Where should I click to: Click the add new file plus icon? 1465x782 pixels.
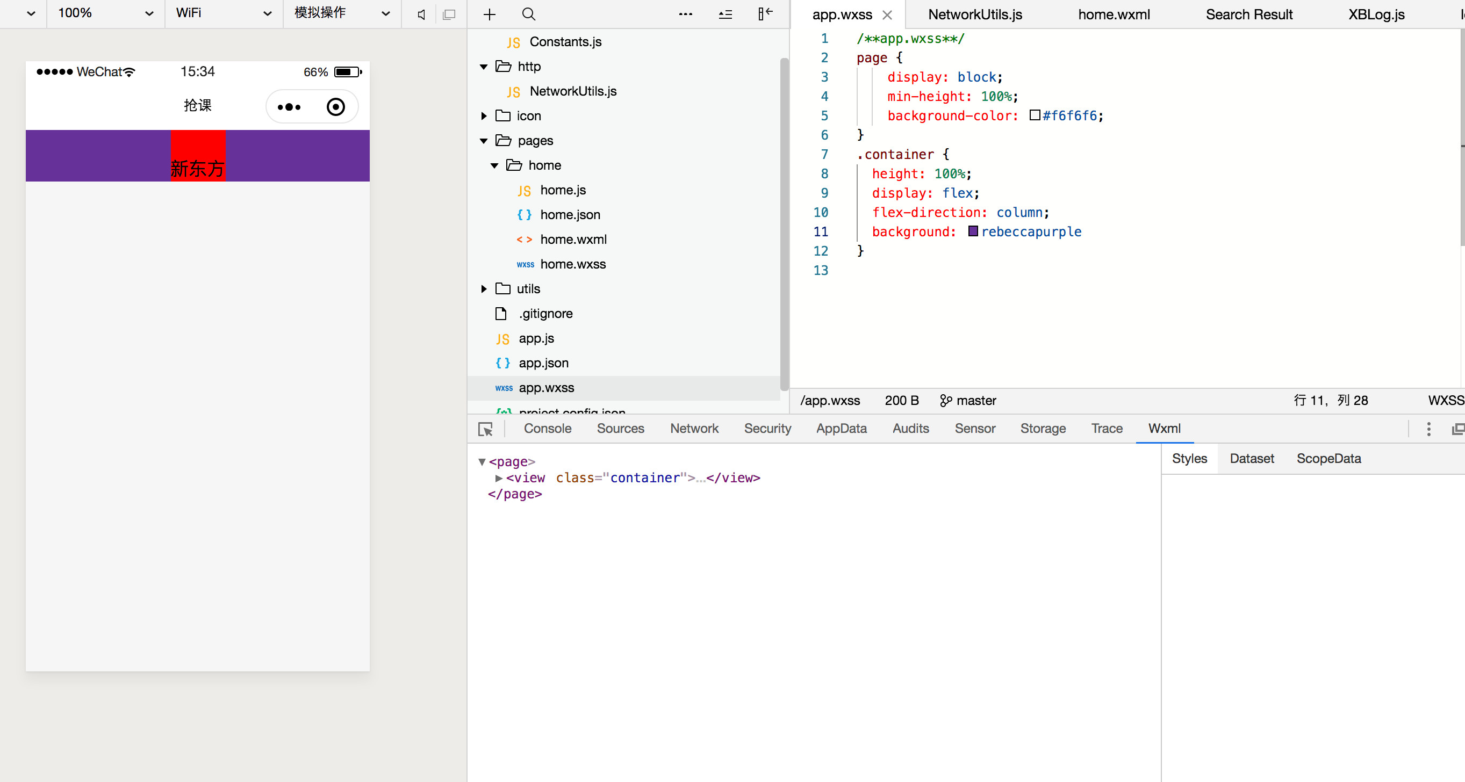489,14
